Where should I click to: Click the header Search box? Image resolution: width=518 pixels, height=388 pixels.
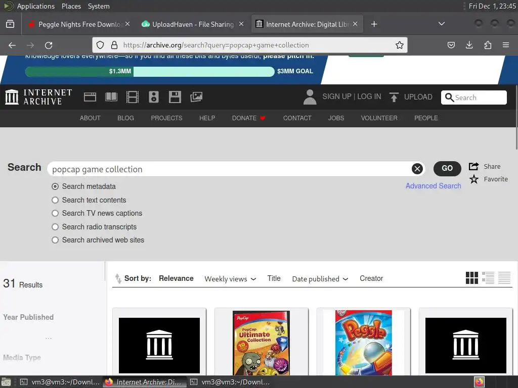[473, 98]
